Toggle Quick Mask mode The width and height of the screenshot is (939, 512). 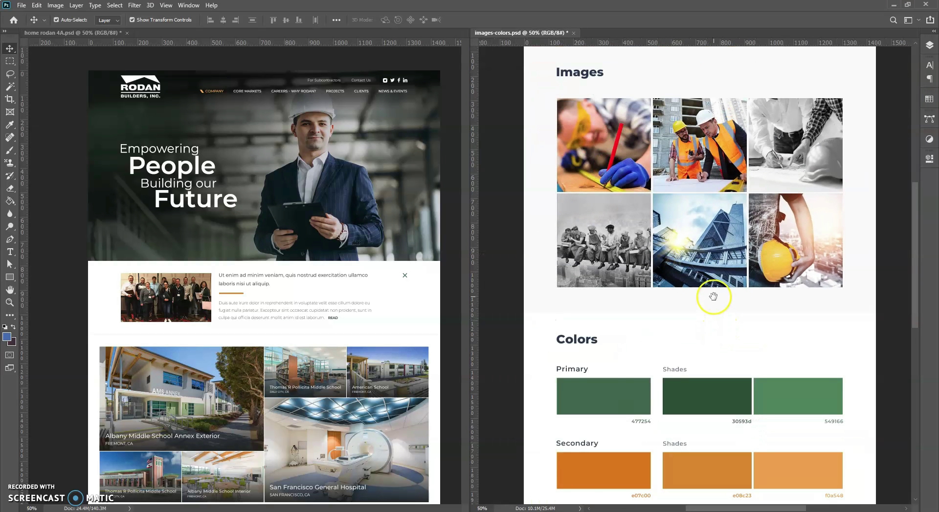point(10,355)
